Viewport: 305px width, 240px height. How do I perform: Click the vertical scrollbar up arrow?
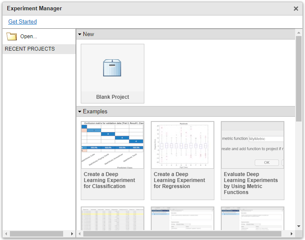(299, 33)
